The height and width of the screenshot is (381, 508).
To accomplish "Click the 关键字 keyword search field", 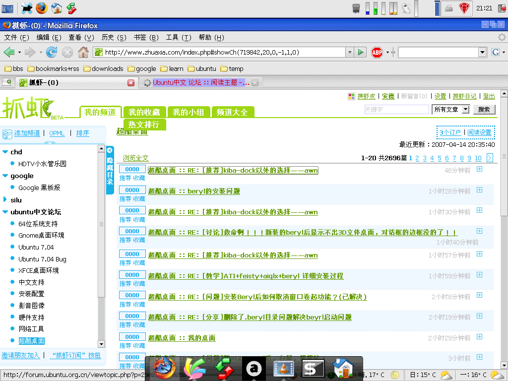I will 396,110.
